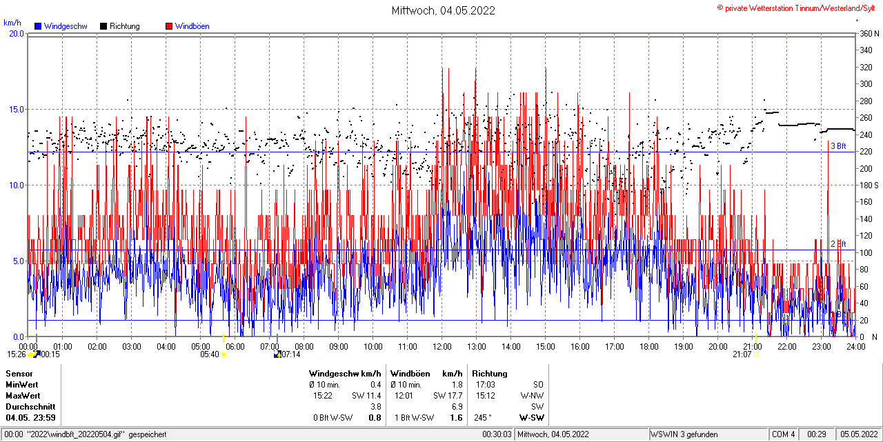883x442 pixels.
Task: Click the 0 Bft W-SW current value
Action: pyautogui.click(x=333, y=418)
